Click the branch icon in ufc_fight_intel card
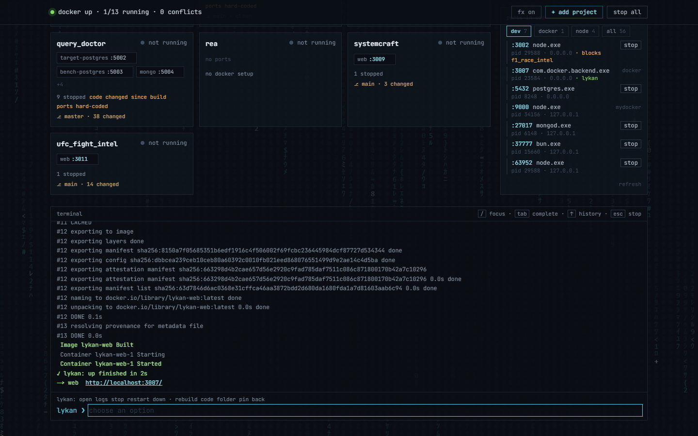Screen dimensions: 698x436 (59, 185)
